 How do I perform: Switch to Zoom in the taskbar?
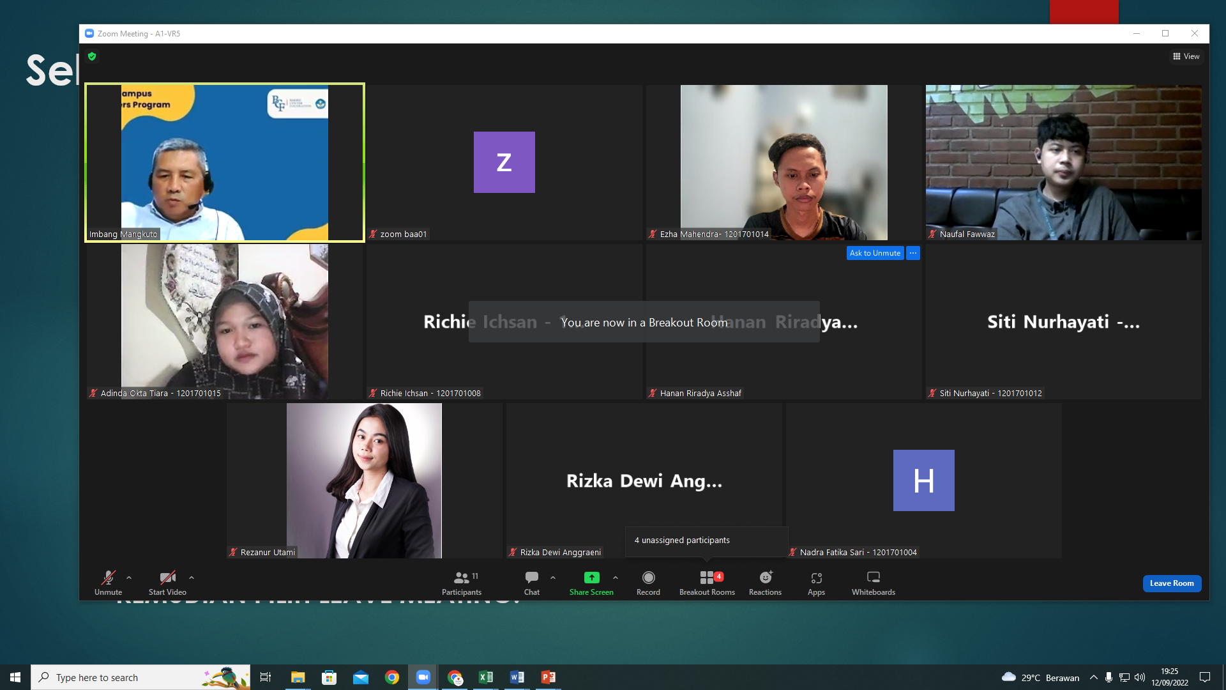click(423, 677)
